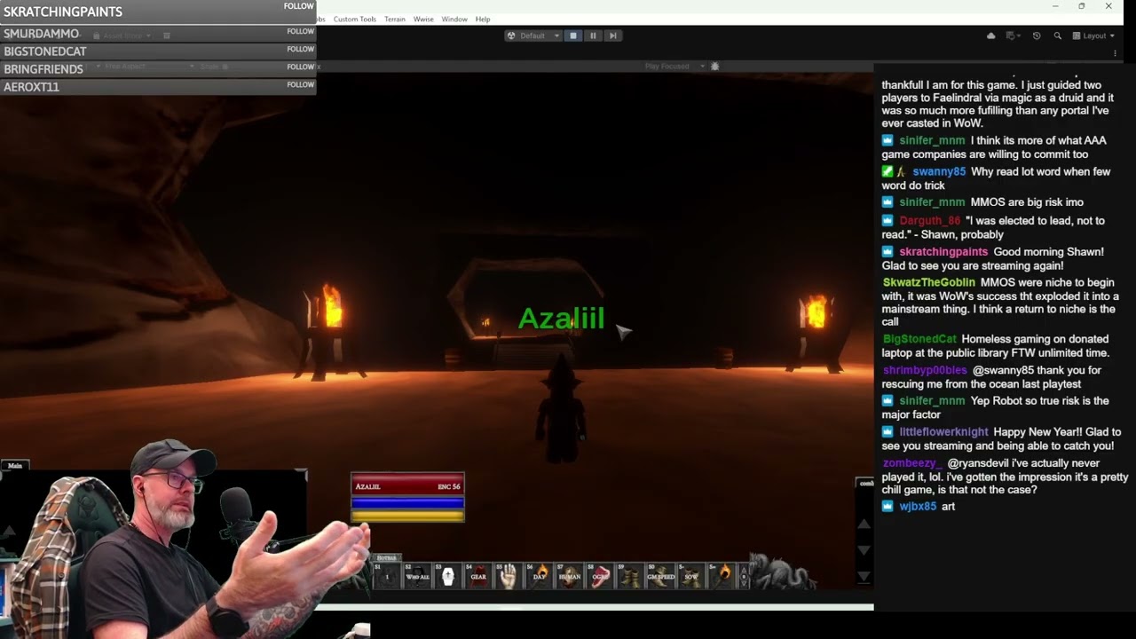The height and width of the screenshot is (639, 1136).
Task: Click the Hotbar label tab
Action: (x=389, y=557)
